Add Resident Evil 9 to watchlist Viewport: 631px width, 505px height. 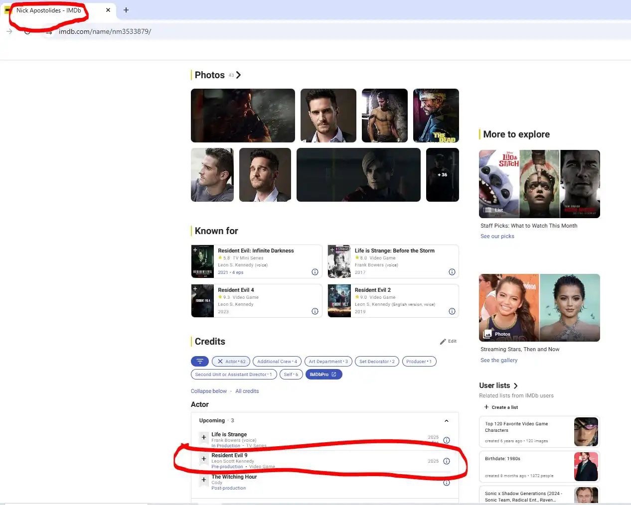[x=204, y=459]
